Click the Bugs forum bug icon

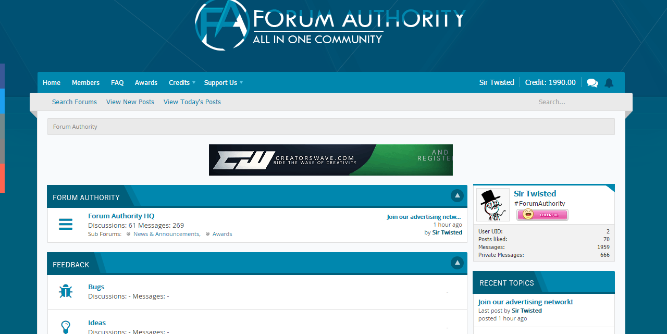66,291
